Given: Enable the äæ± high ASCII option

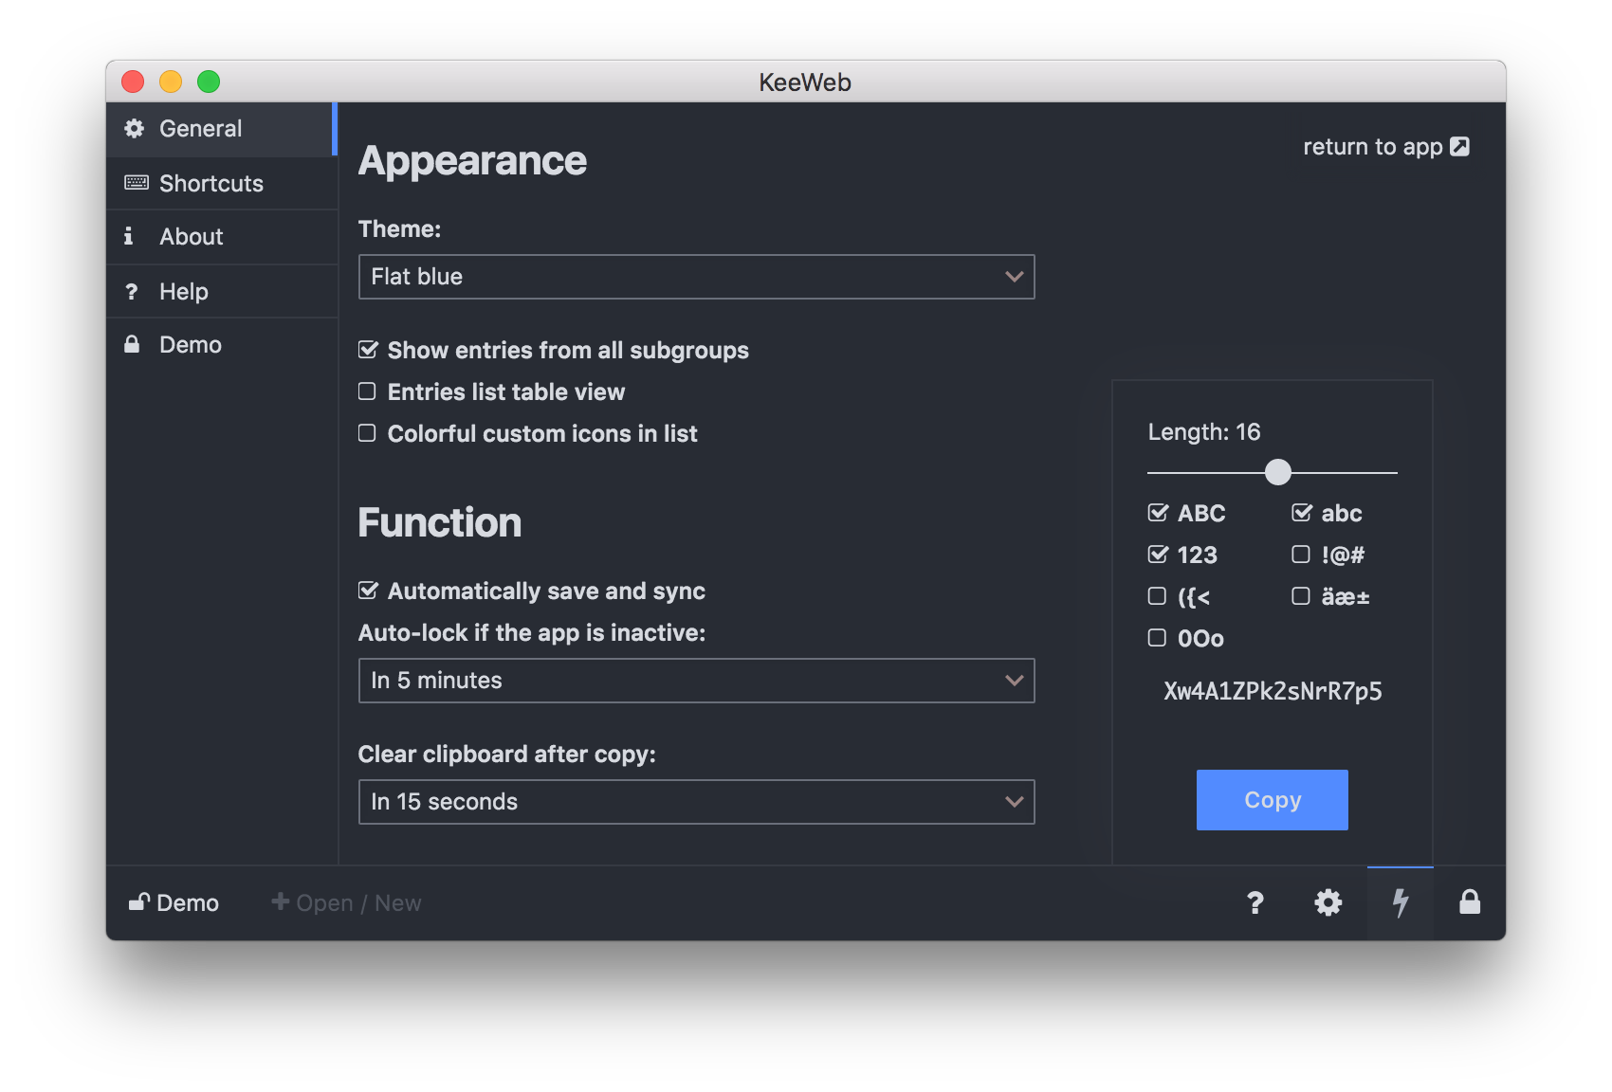Looking at the screenshot, I should click(x=1301, y=596).
